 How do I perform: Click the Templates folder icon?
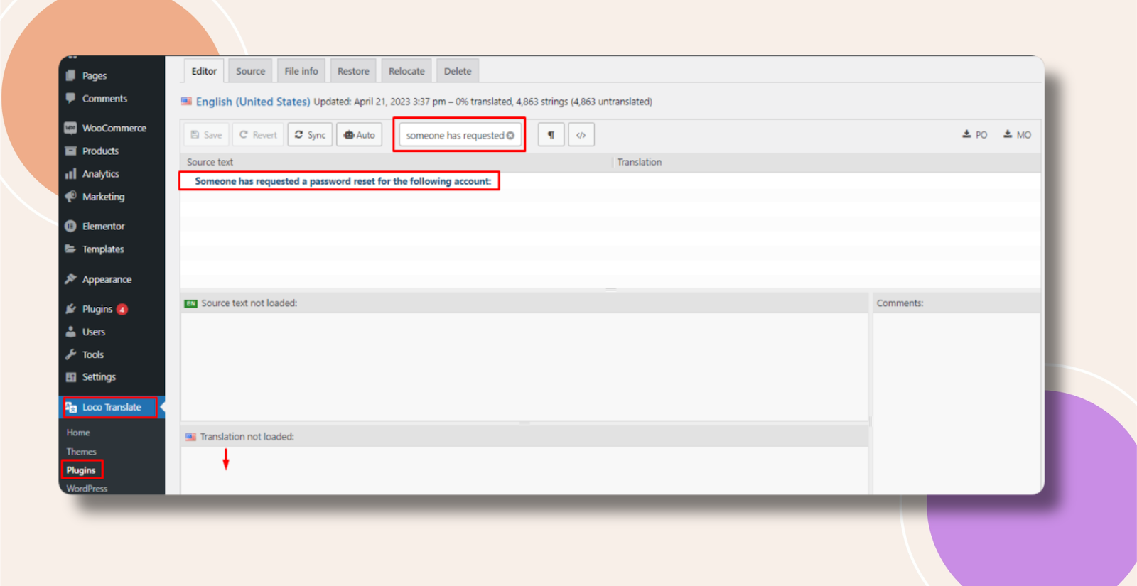[70, 249]
